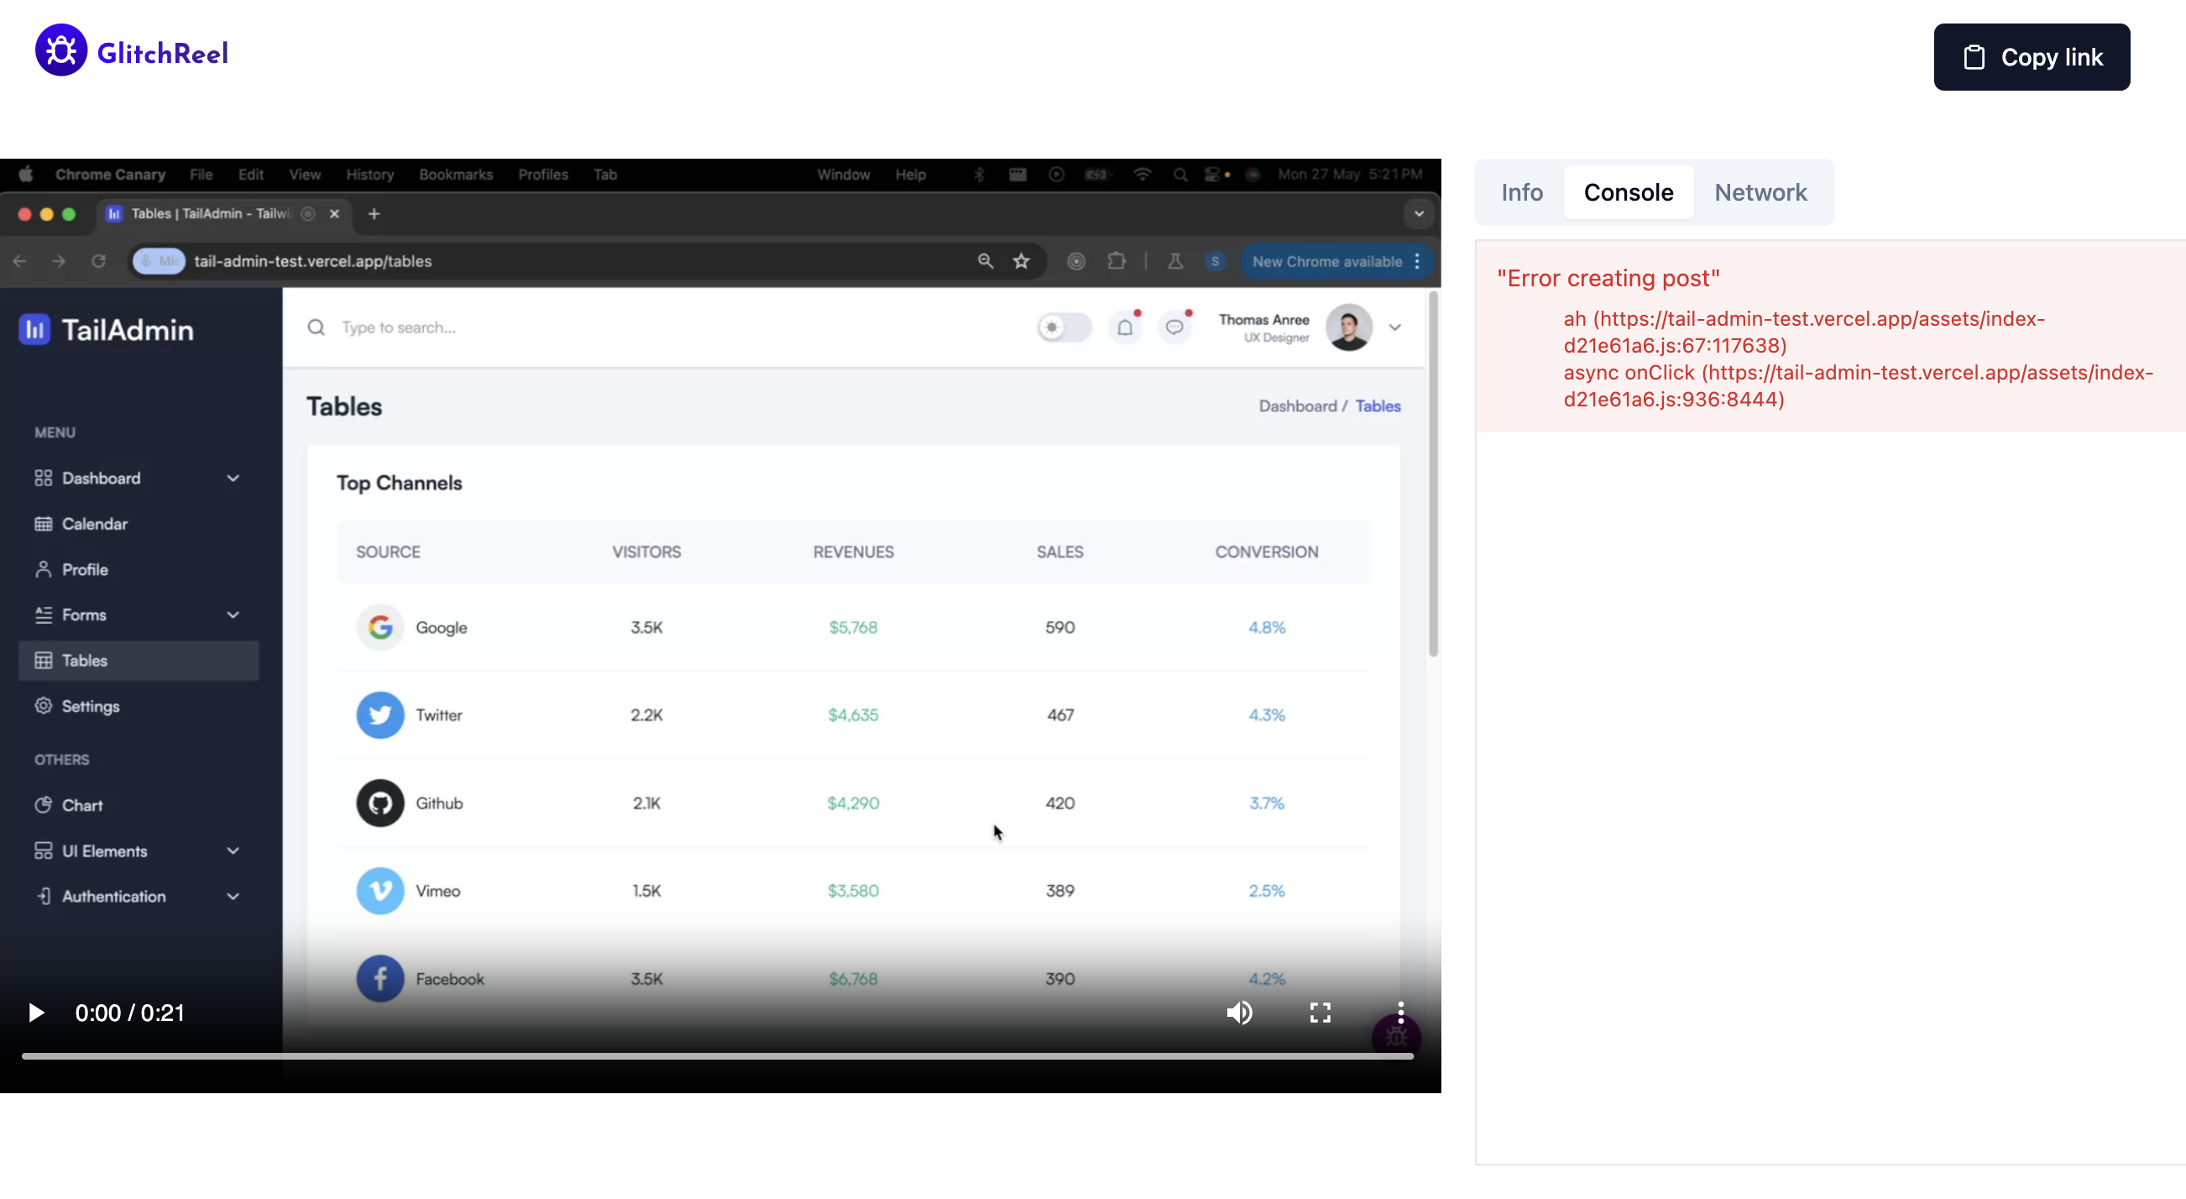Click the TailAdmin logo icon

tap(34, 329)
